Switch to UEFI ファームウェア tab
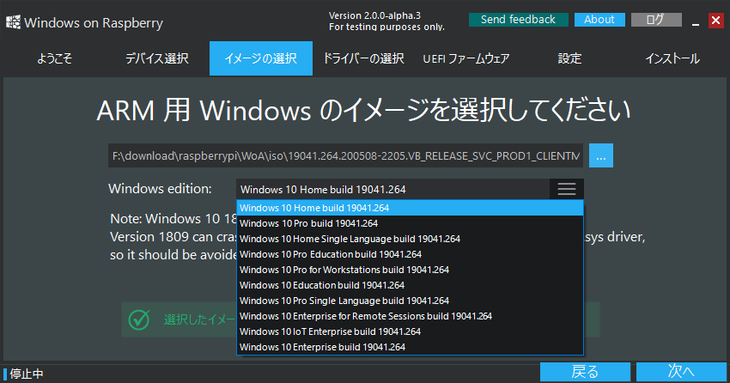 tap(466, 58)
